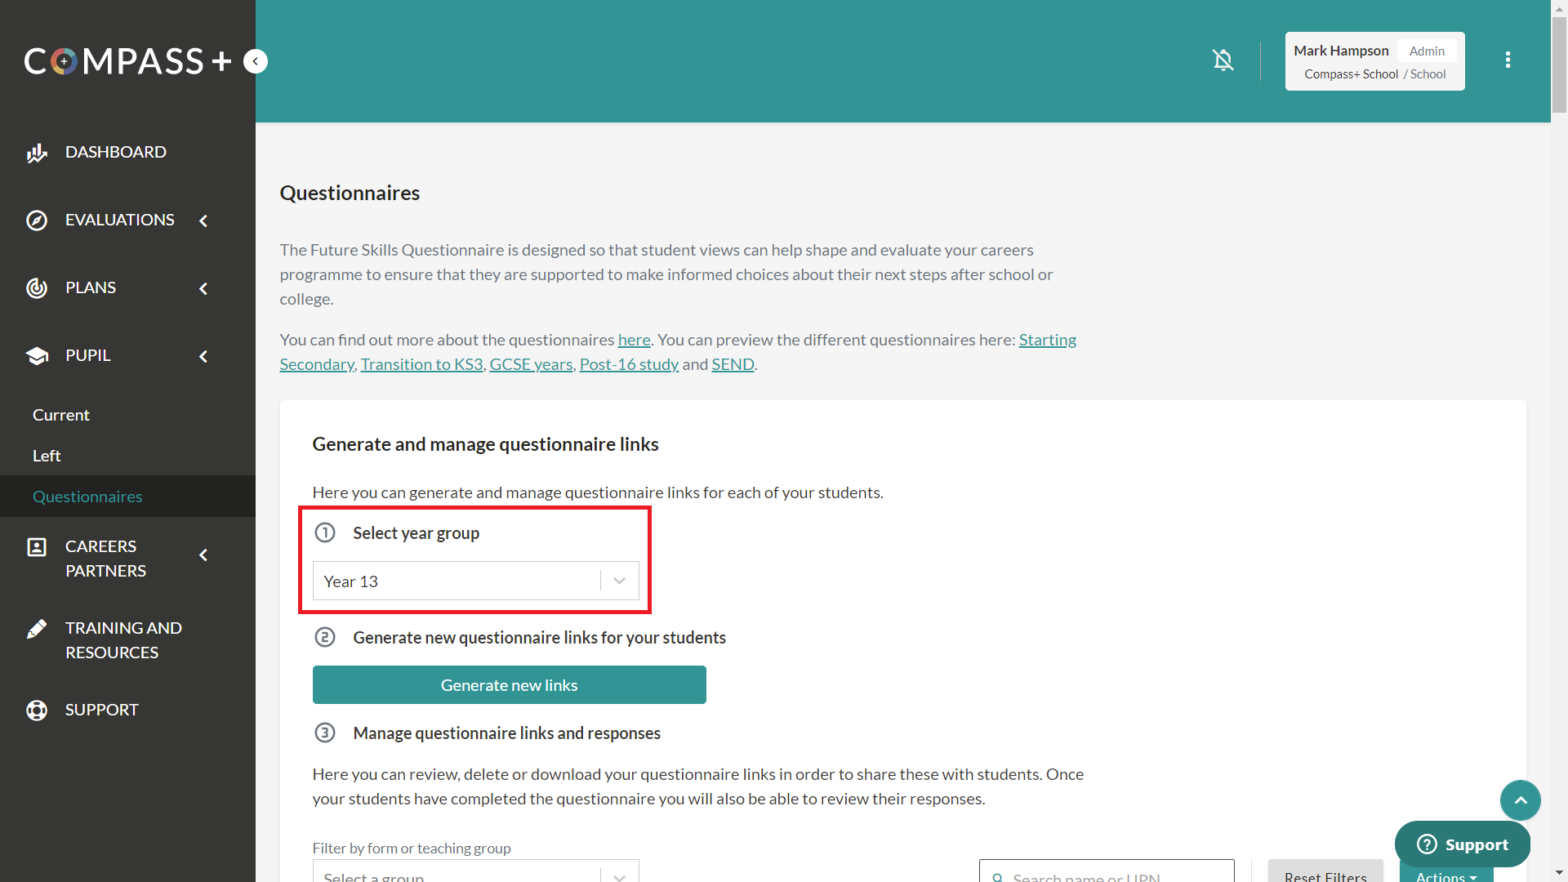Open the Transition to KS3 preview link
Screen dimensions: 1568x882
(x=421, y=364)
